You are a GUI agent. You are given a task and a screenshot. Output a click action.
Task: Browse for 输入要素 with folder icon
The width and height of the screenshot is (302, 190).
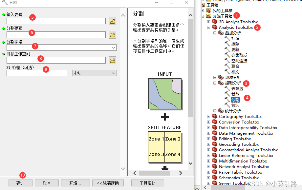113,21
